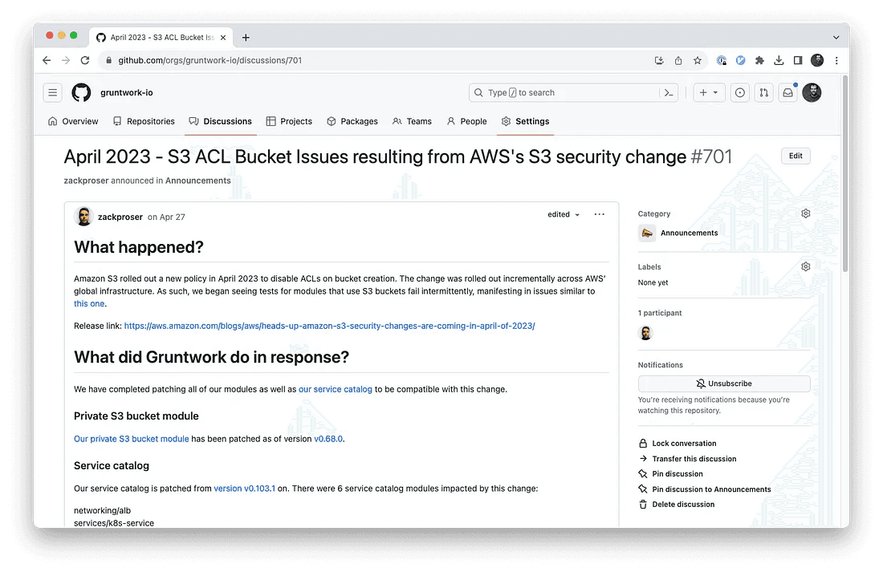Toggle the browser side panel icon
The height and width of the screenshot is (572, 883).
click(798, 60)
